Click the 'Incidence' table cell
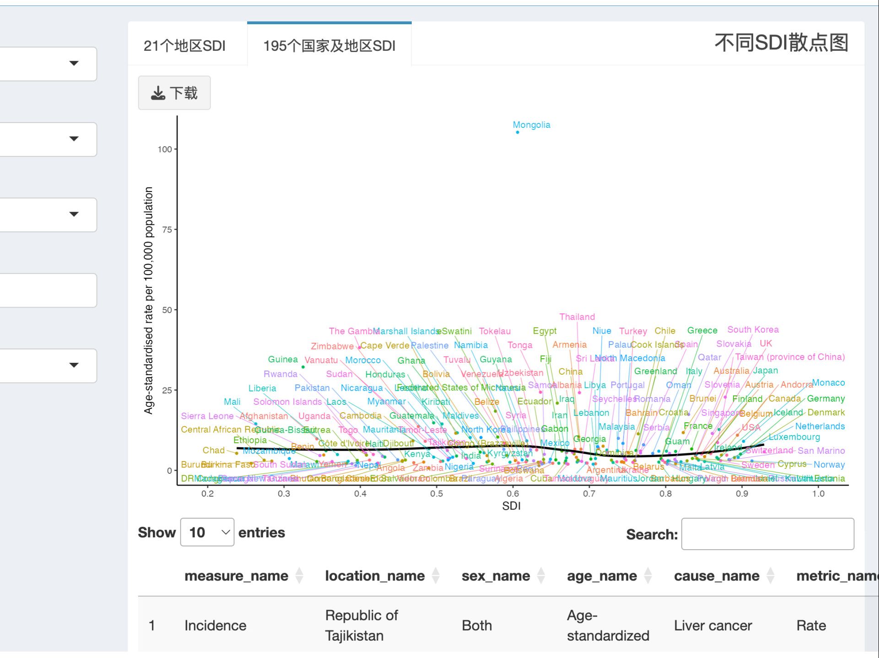Image resolution: width=879 pixels, height=658 pixels. 215,626
